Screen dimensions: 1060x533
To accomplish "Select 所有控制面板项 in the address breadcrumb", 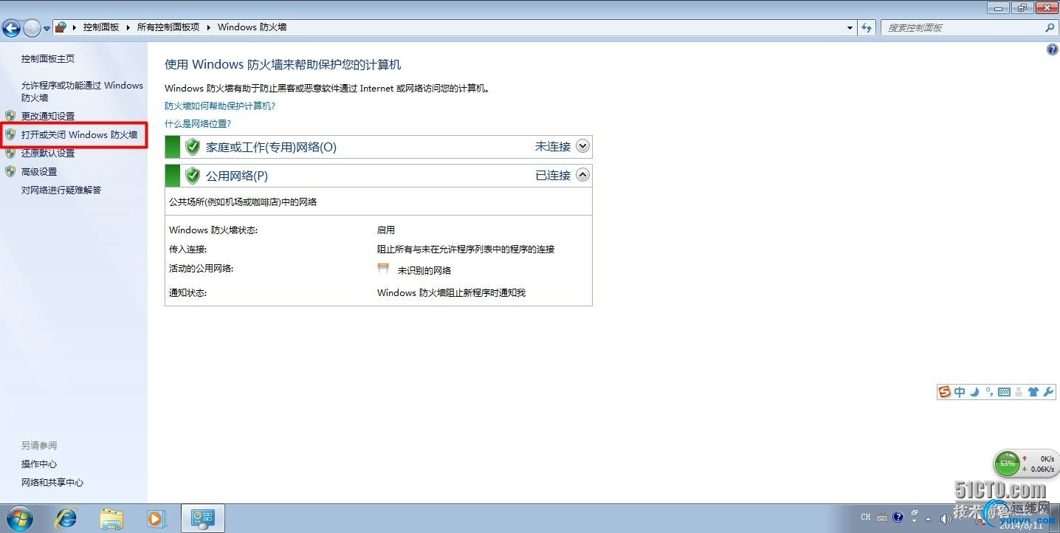I will [168, 27].
